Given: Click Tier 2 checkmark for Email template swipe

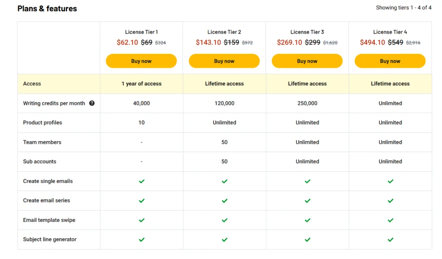Looking at the screenshot, I should point(224,220).
